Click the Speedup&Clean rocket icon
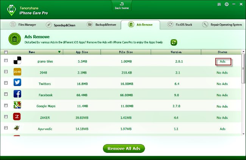 pos(49,25)
